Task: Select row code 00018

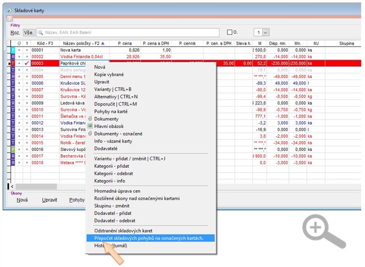Action: pos(38,163)
